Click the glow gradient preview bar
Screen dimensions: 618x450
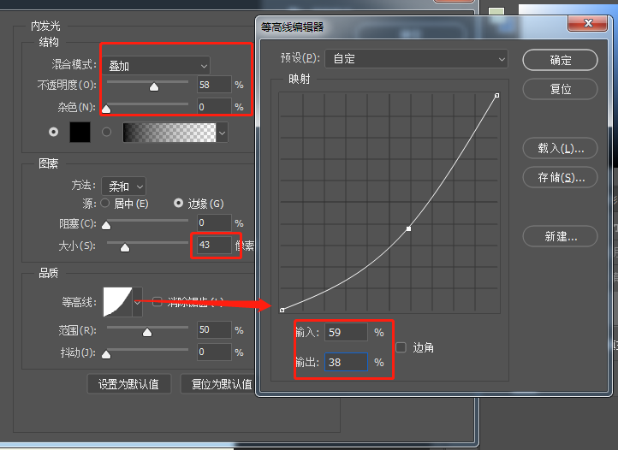tap(169, 133)
